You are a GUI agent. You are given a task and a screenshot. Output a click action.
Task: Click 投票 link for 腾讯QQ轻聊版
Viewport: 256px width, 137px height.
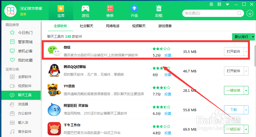tap(168, 75)
